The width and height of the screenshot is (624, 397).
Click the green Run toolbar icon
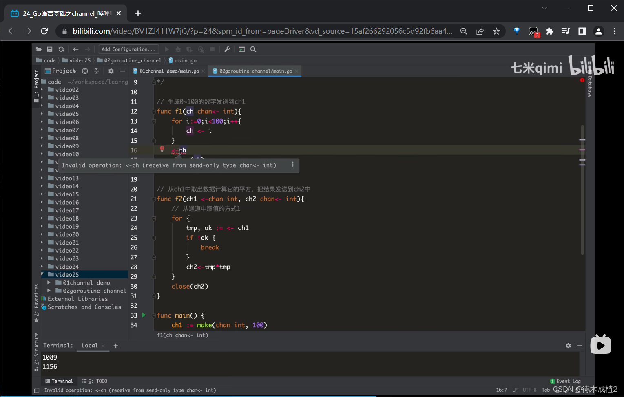pyautogui.click(x=167, y=49)
